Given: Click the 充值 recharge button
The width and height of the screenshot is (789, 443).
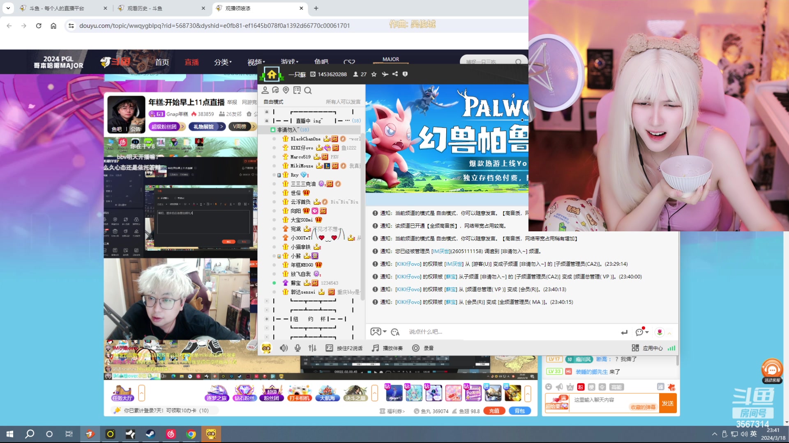Looking at the screenshot, I should pos(494,411).
